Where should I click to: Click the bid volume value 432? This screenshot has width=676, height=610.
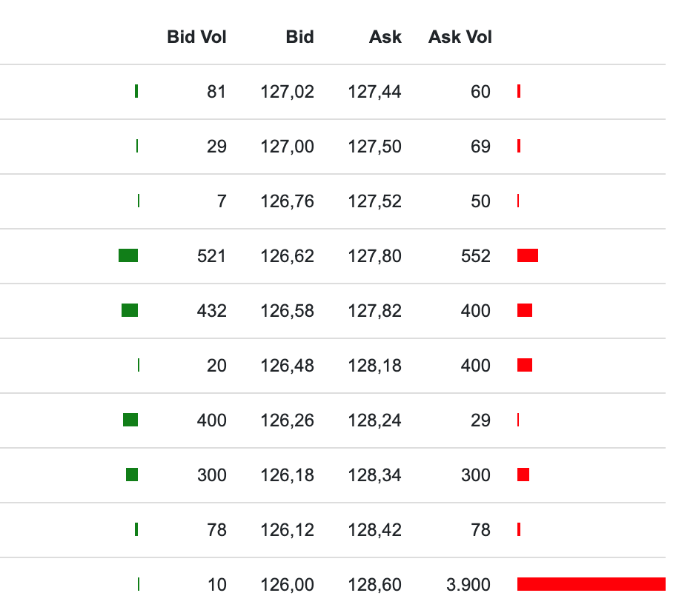tap(211, 311)
